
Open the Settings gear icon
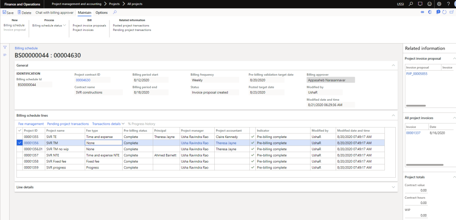pyautogui.click(x=439, y=4)
